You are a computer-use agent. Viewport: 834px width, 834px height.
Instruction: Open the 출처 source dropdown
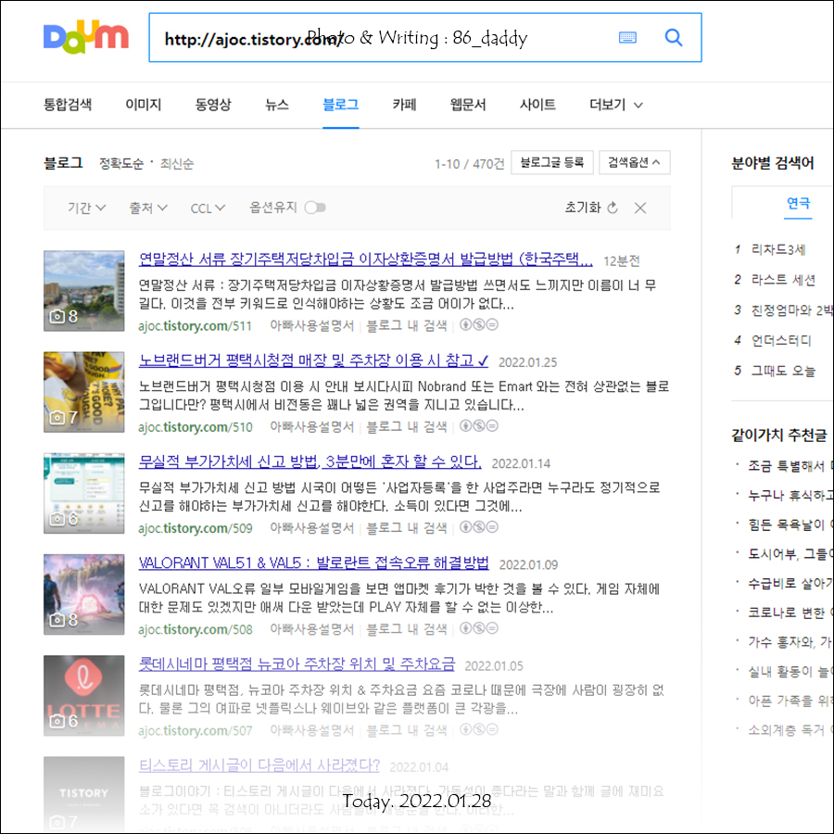pos(148,208)
